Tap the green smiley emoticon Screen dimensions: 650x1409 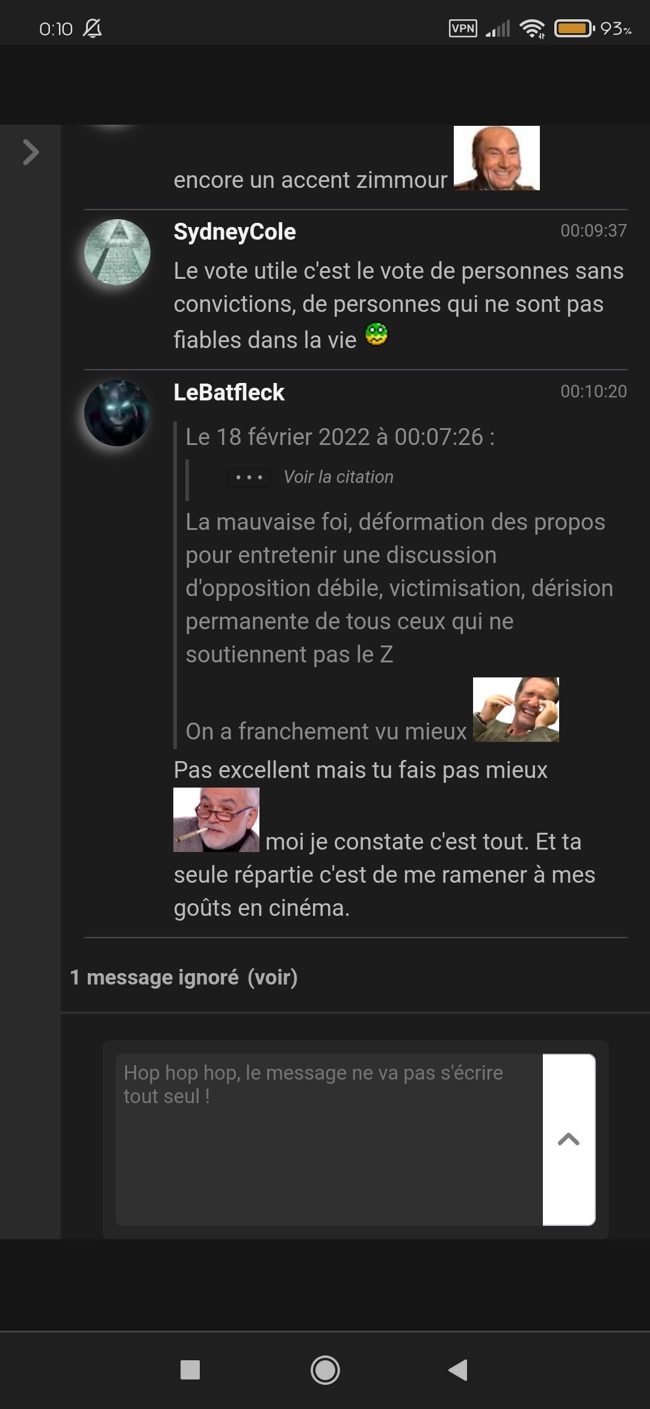(x=377, y=334)
